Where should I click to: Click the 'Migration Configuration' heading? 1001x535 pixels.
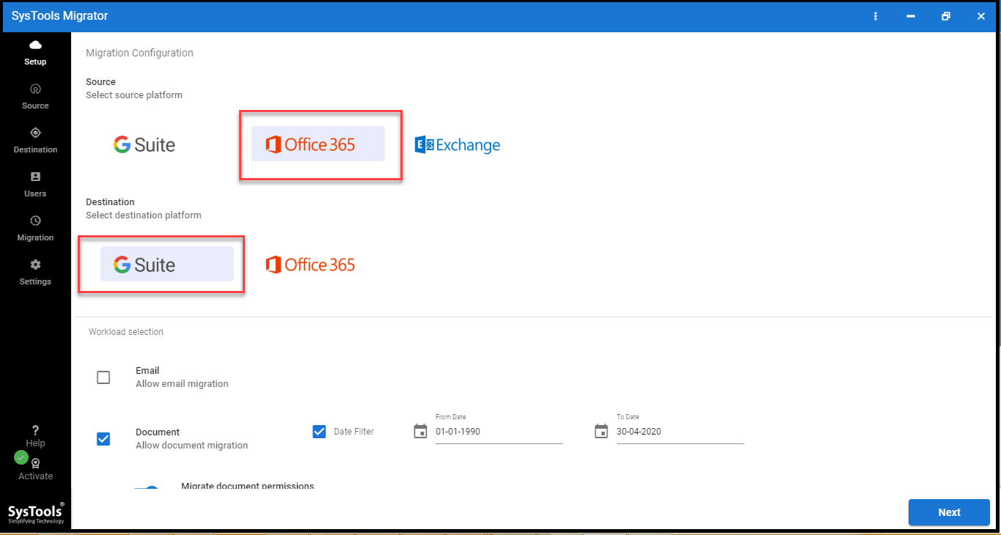click(x=139, y=53)
